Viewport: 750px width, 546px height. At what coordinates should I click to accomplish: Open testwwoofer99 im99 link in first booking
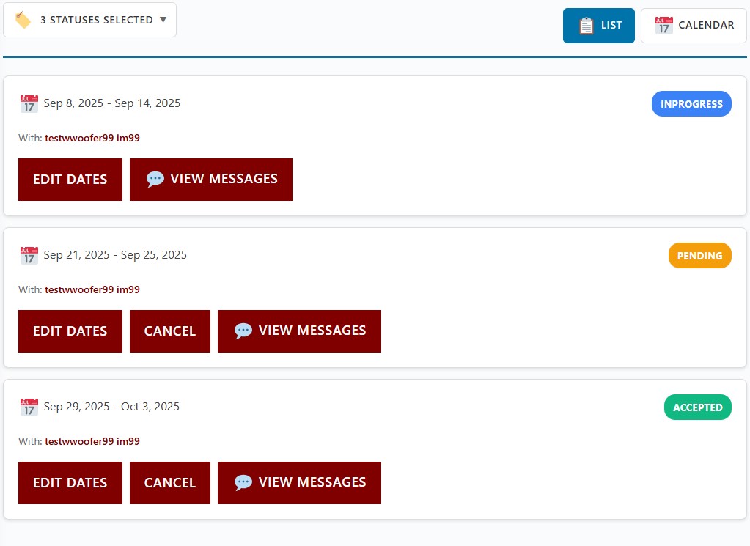point(92,139)
